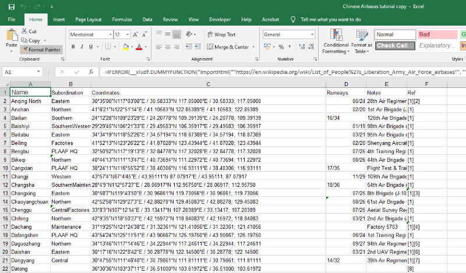
Task: Toggle Bold formatting
Action: (73, 47)
